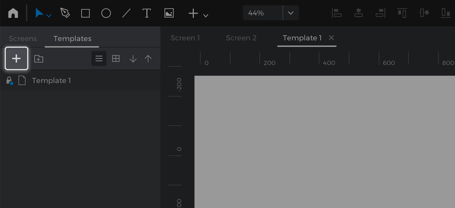
Task: Open the zoom level dropdown
Action: click(x=291, y=13)
